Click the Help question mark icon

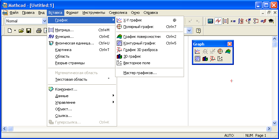(x=199, y=31)
